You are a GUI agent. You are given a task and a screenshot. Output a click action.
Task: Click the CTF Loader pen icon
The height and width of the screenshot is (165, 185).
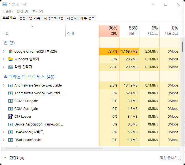point(11,117)
